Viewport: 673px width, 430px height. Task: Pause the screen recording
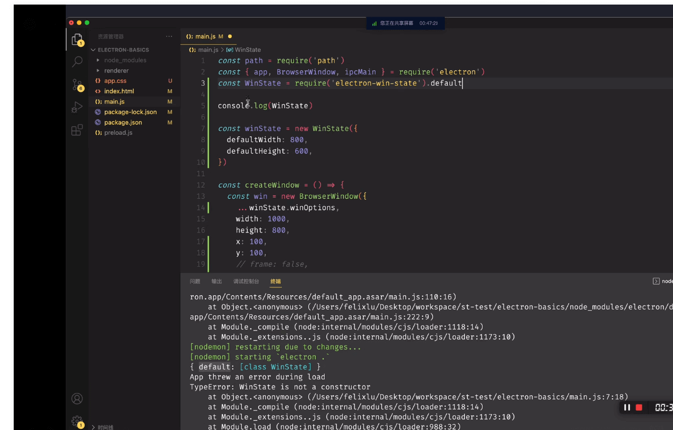click(627, 407)
